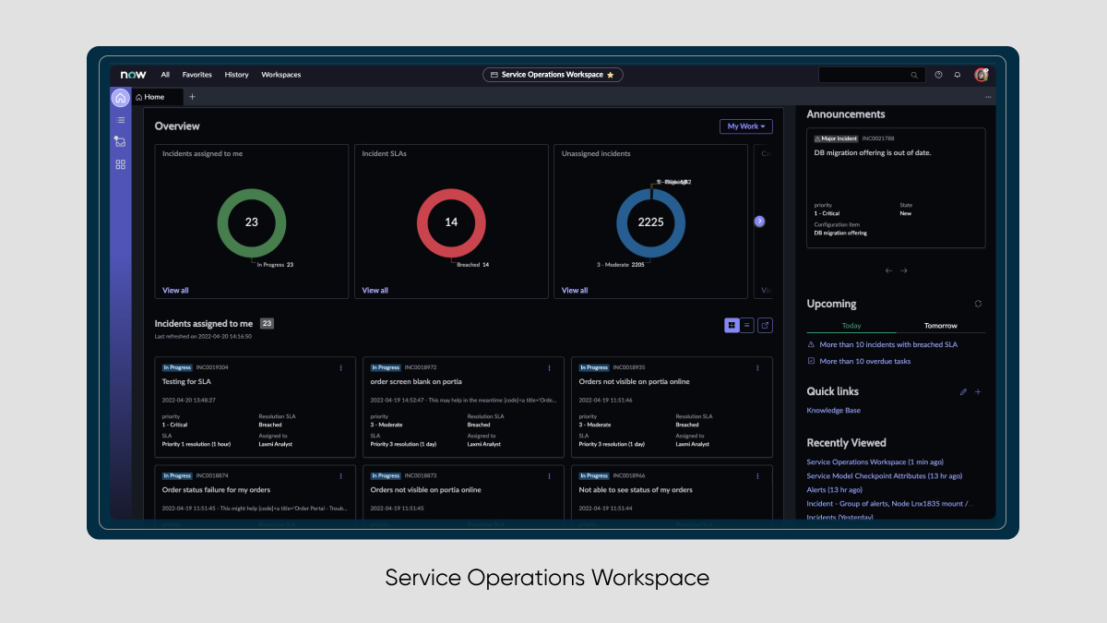This screenshot has height=623, width=1107.
Task: Open options menu on INC0019304 card
Action: [340, 367]
